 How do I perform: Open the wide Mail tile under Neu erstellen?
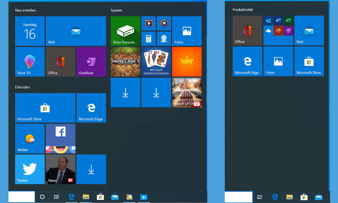(x=76, y=31)
